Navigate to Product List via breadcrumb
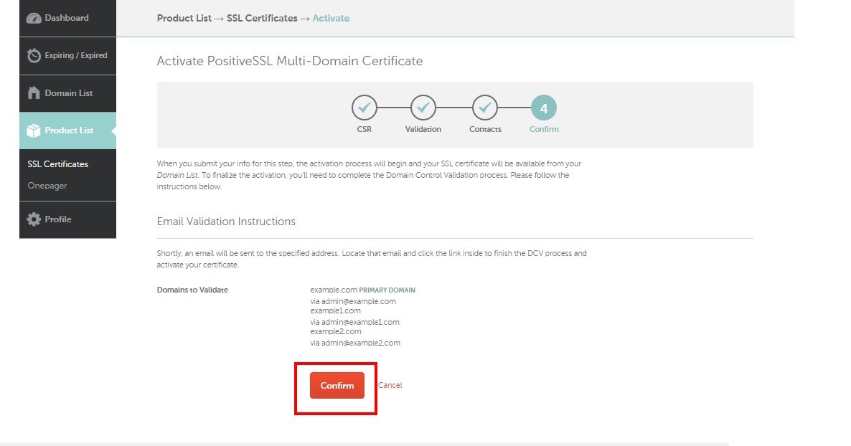Image resolution: width=851 pixels, height=446 pixels. coord(183,18)
